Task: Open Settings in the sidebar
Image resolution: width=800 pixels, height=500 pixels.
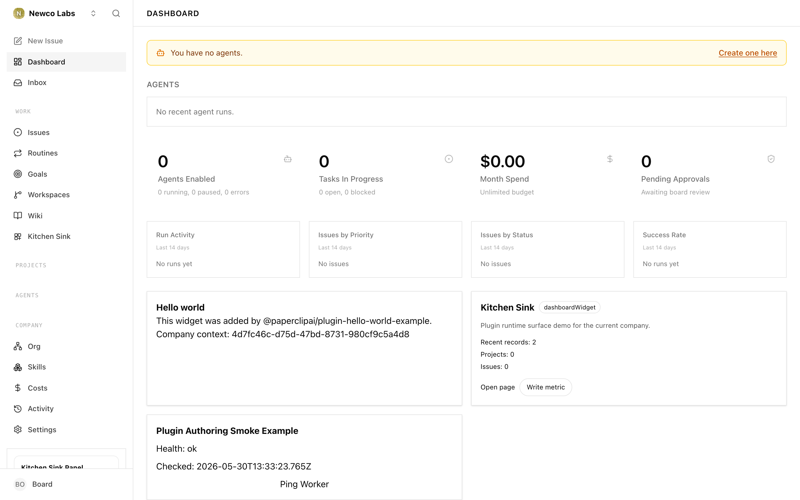Action: [66, 429]
